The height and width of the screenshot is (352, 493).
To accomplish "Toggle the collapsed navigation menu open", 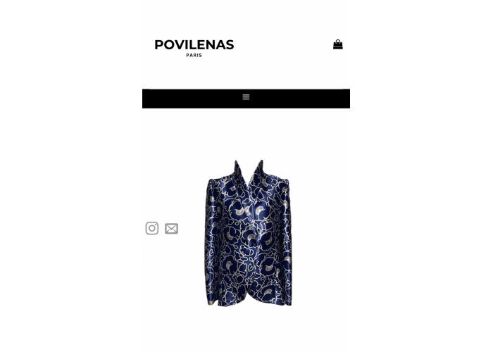I will coord(246,97).
